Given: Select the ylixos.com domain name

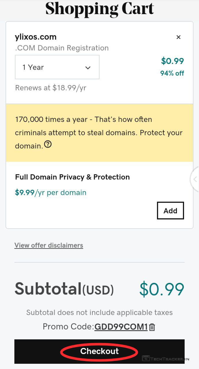Looking at the screenshot, I should pyautogui.click(x=36, y=37).
